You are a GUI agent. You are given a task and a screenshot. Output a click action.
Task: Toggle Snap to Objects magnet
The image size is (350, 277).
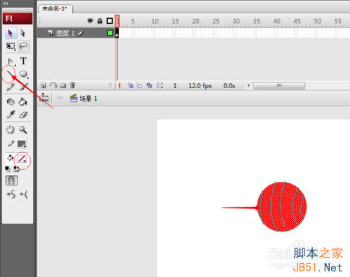(11, 180)
